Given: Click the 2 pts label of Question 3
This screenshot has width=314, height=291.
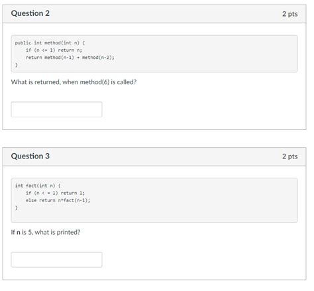Looking at the screenshot, I should tap(289, 156).
